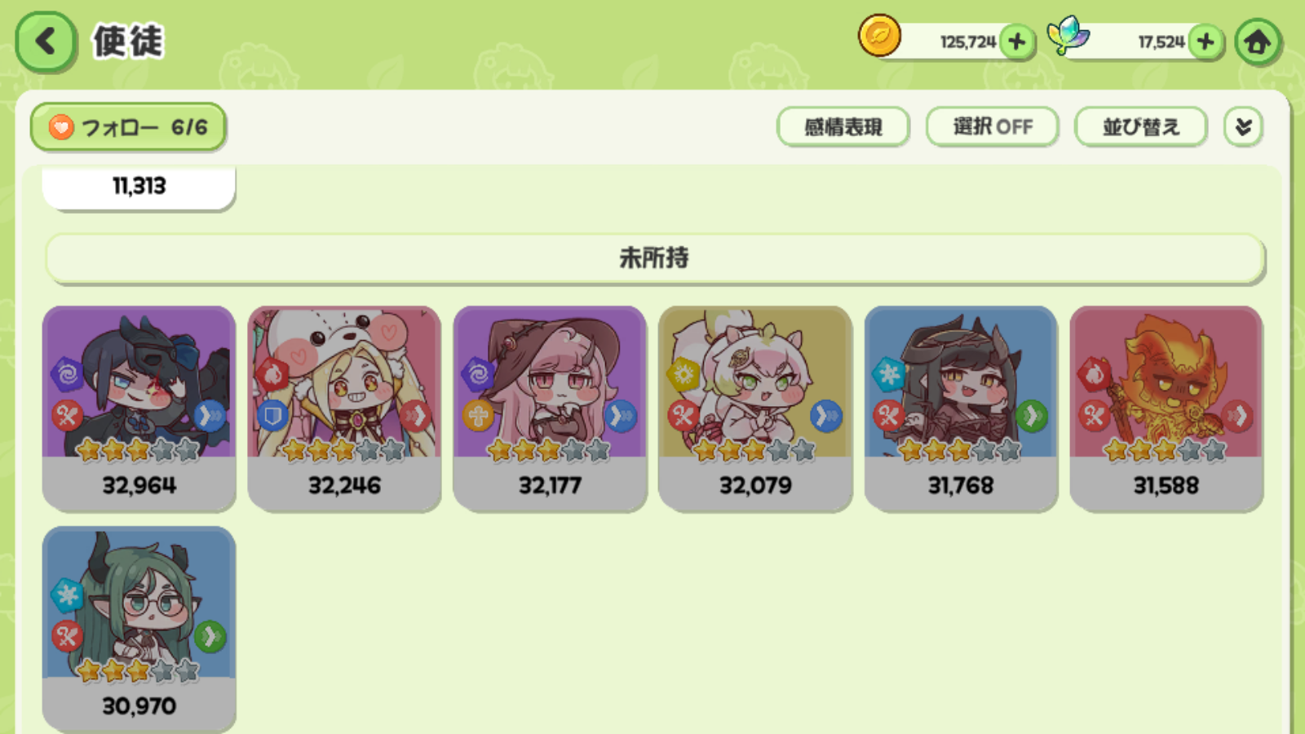Image resolution: width=1305 pixels, height=734 pixels.
Task: Click the green chevron on the 30,970 card
Action: pos(210,636)
